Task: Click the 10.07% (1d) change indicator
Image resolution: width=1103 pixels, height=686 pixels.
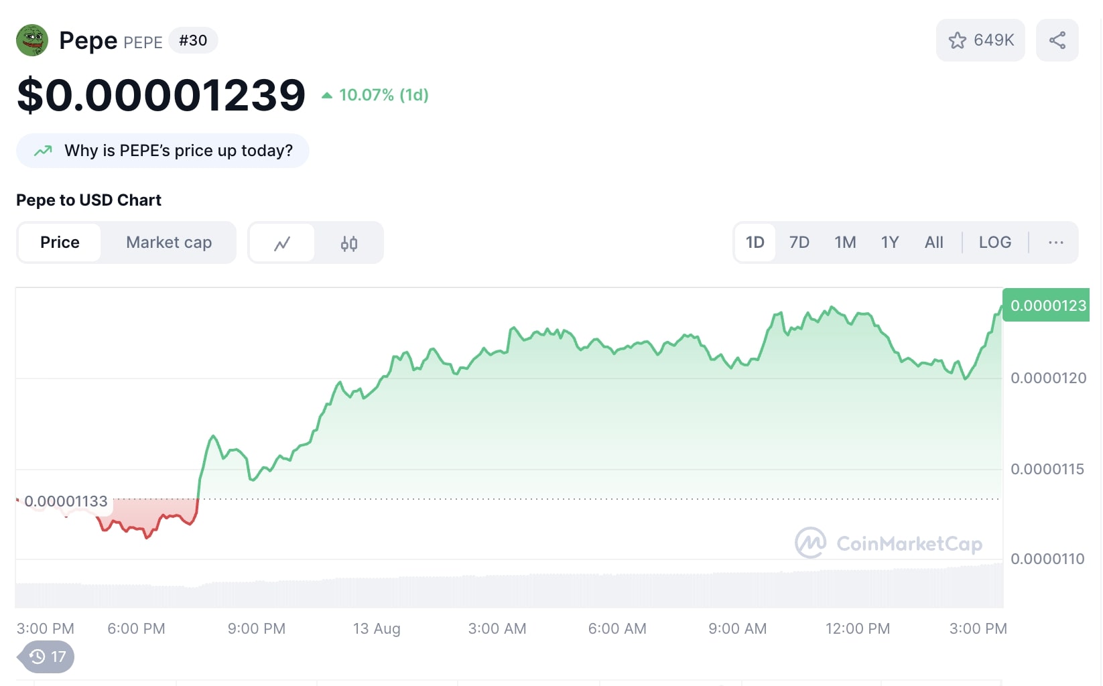Action: 375,95
